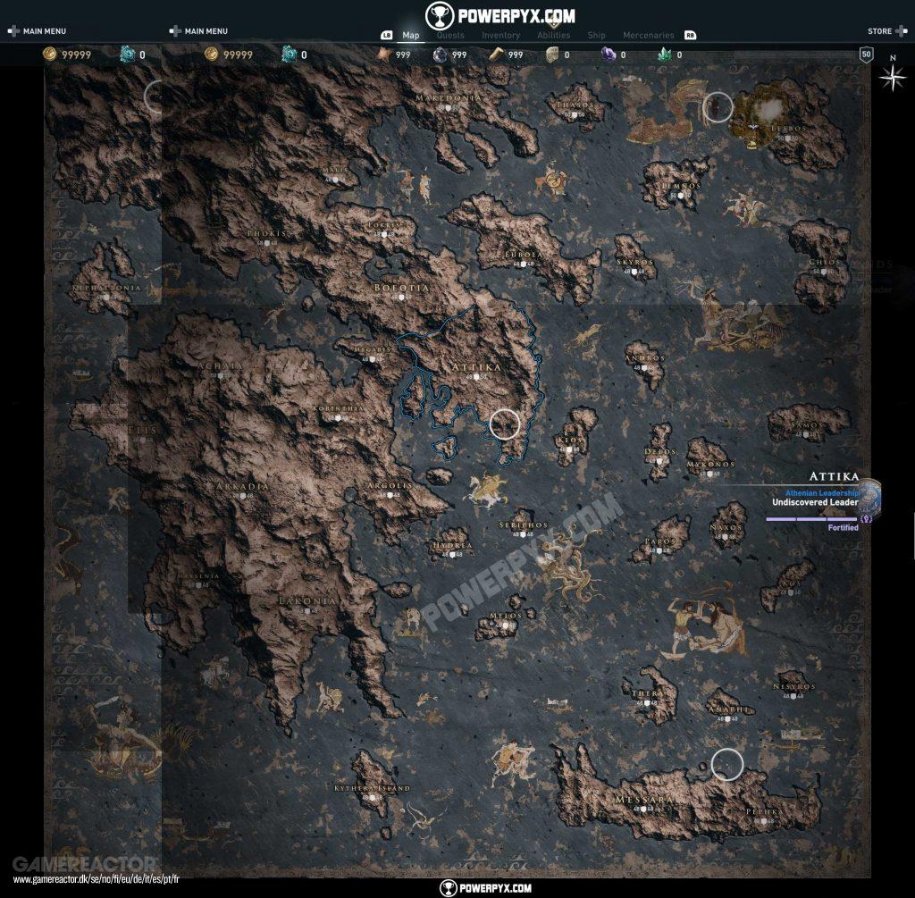This screenshot has height=898, width=915.
Task: Select the Hydrea island label
Action: (452, 546)
